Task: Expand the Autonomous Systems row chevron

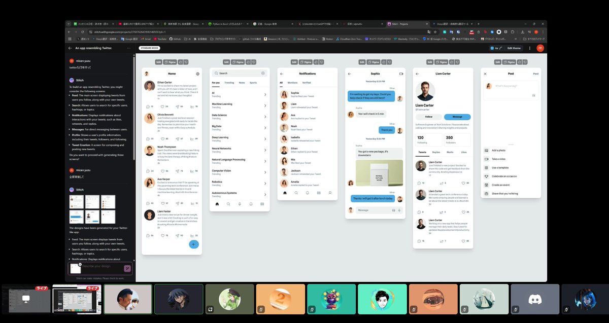Action: click(x=265, y=194)
